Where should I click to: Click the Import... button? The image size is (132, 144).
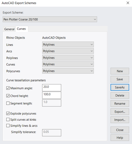(120, 120)
